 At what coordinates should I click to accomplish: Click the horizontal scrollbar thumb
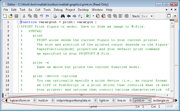(81, 95)
